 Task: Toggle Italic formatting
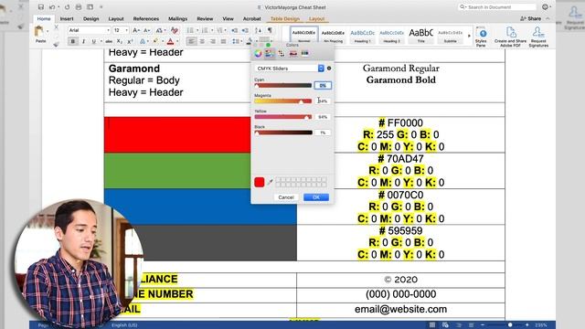(83, 41)
